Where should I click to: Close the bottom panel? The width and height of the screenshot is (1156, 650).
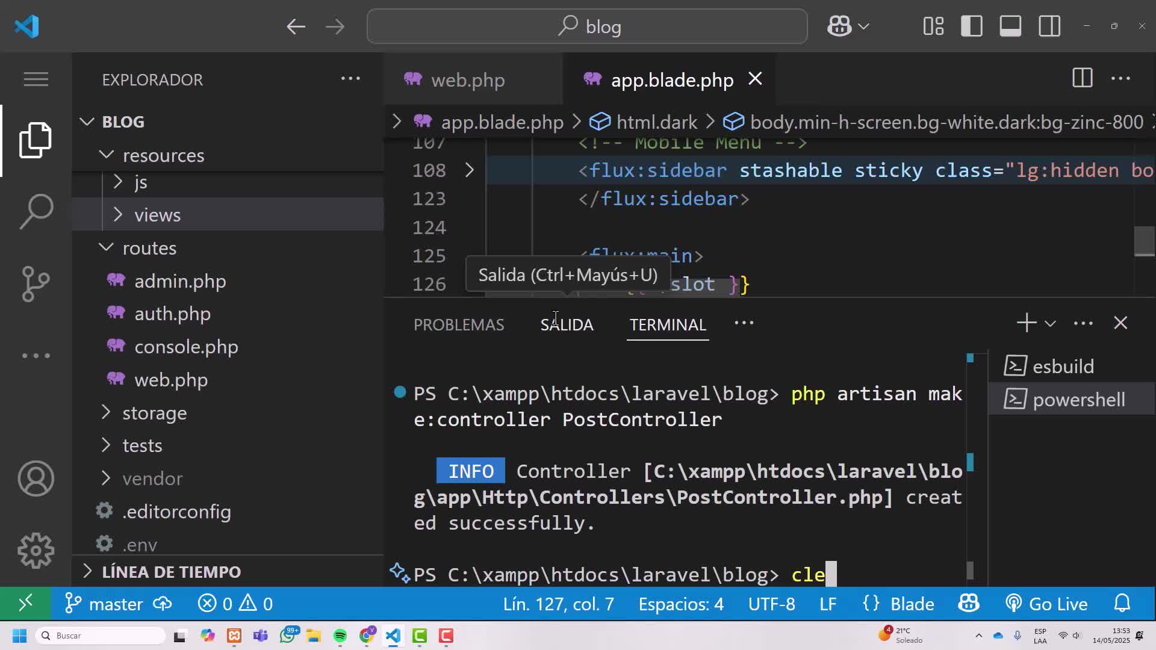1120,323
